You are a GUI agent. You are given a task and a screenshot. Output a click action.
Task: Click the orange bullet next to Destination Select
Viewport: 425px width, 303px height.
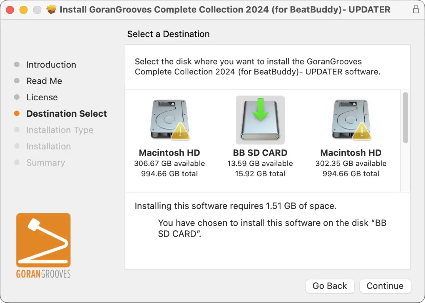pos(17,113)
